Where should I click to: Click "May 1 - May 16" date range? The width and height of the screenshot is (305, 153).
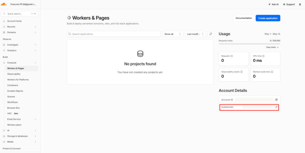pos(272,34)
